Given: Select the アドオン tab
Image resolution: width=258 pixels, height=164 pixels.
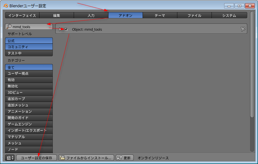Looking at the screenshot, I should pos(126,15).
